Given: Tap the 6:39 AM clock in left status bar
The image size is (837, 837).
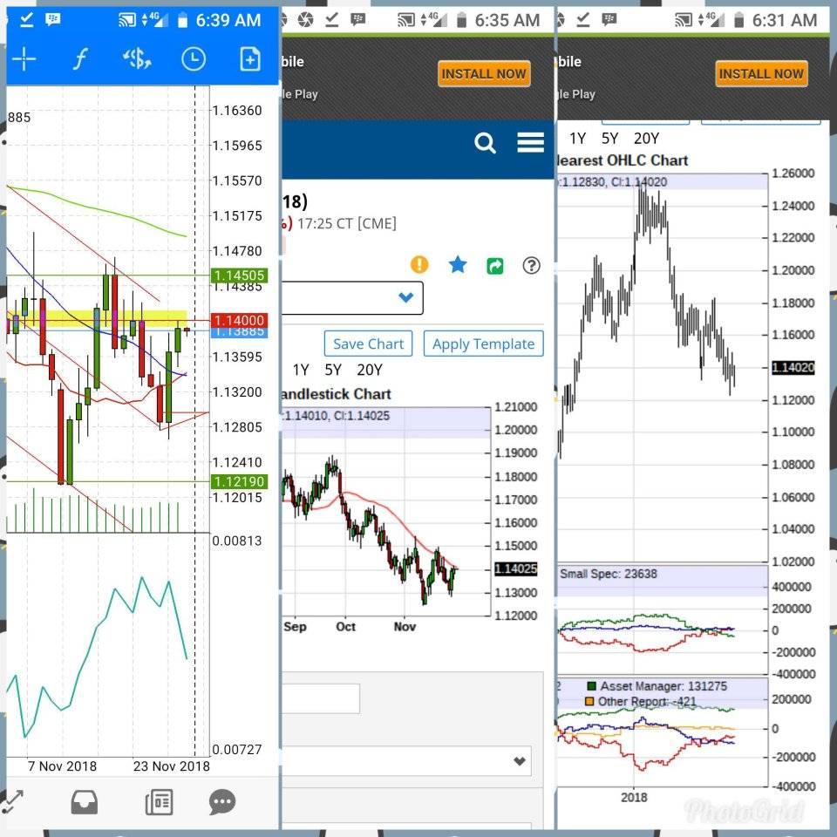Looking at the screenshot, I should [228, 20].
